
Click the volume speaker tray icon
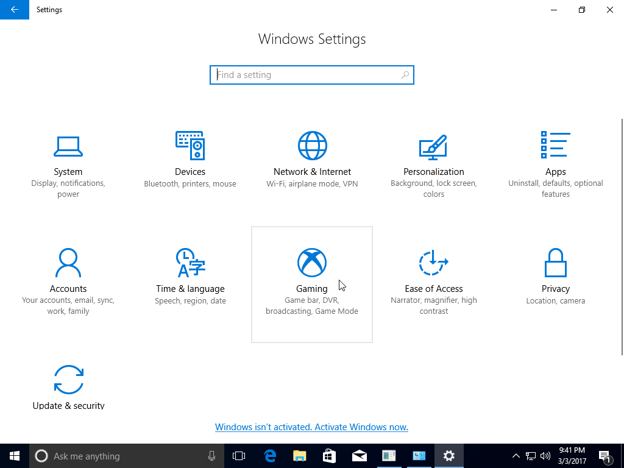(x=545, y=456)
